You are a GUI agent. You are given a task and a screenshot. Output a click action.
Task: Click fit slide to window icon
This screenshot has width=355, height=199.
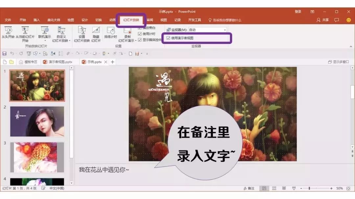(x=348, y=189)
